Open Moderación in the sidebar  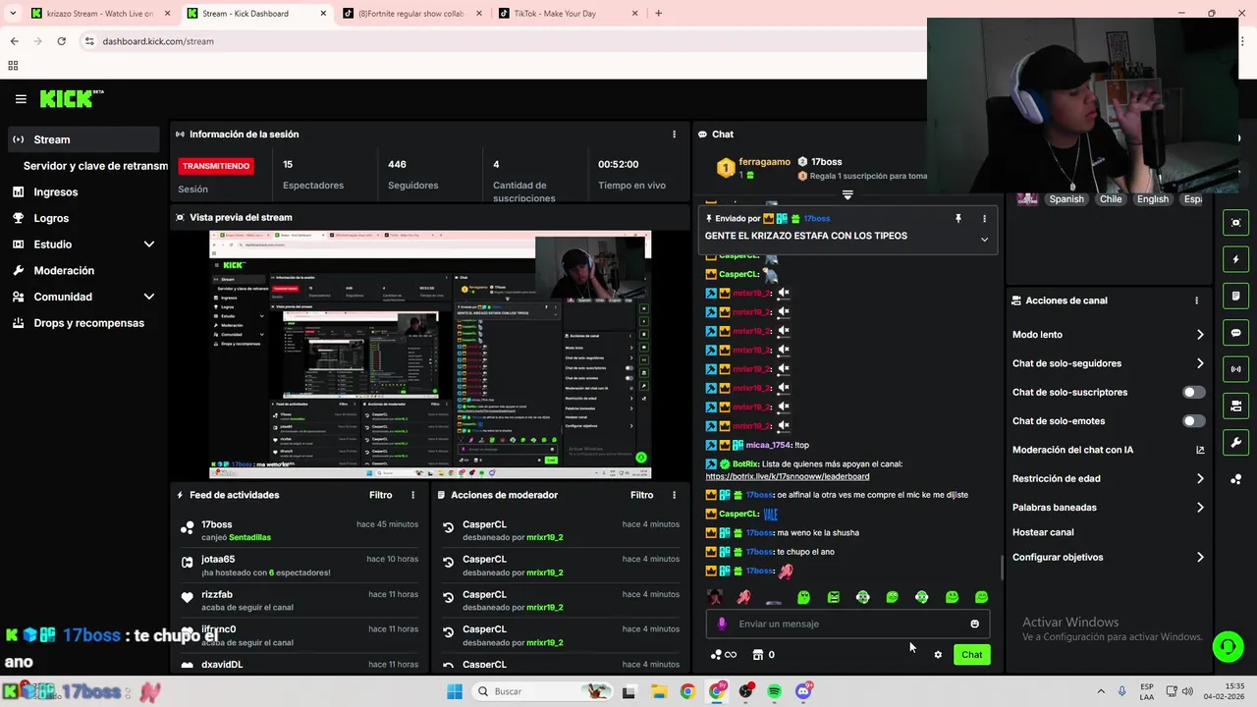pyautogui.click(x=64, y=270)
